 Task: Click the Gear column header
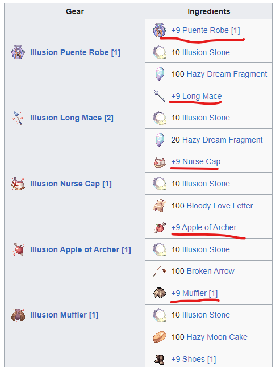(x=75, y=11)
